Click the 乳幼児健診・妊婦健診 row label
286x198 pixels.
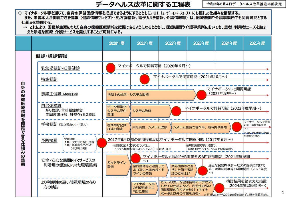(60, 68)
